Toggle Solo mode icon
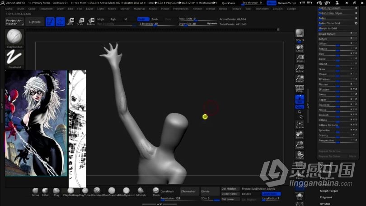 pos(300,196)
